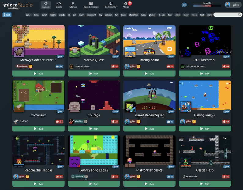This screenshot has width=243, height=190.
Task: Run Meowy's Adventure v1.3
Action: (x=38, y=74)
